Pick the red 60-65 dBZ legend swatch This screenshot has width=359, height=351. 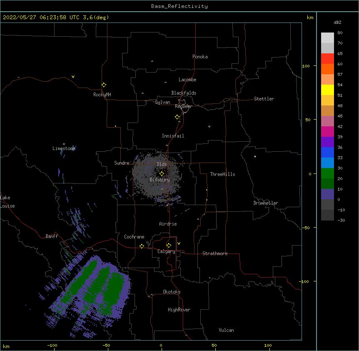327,58
